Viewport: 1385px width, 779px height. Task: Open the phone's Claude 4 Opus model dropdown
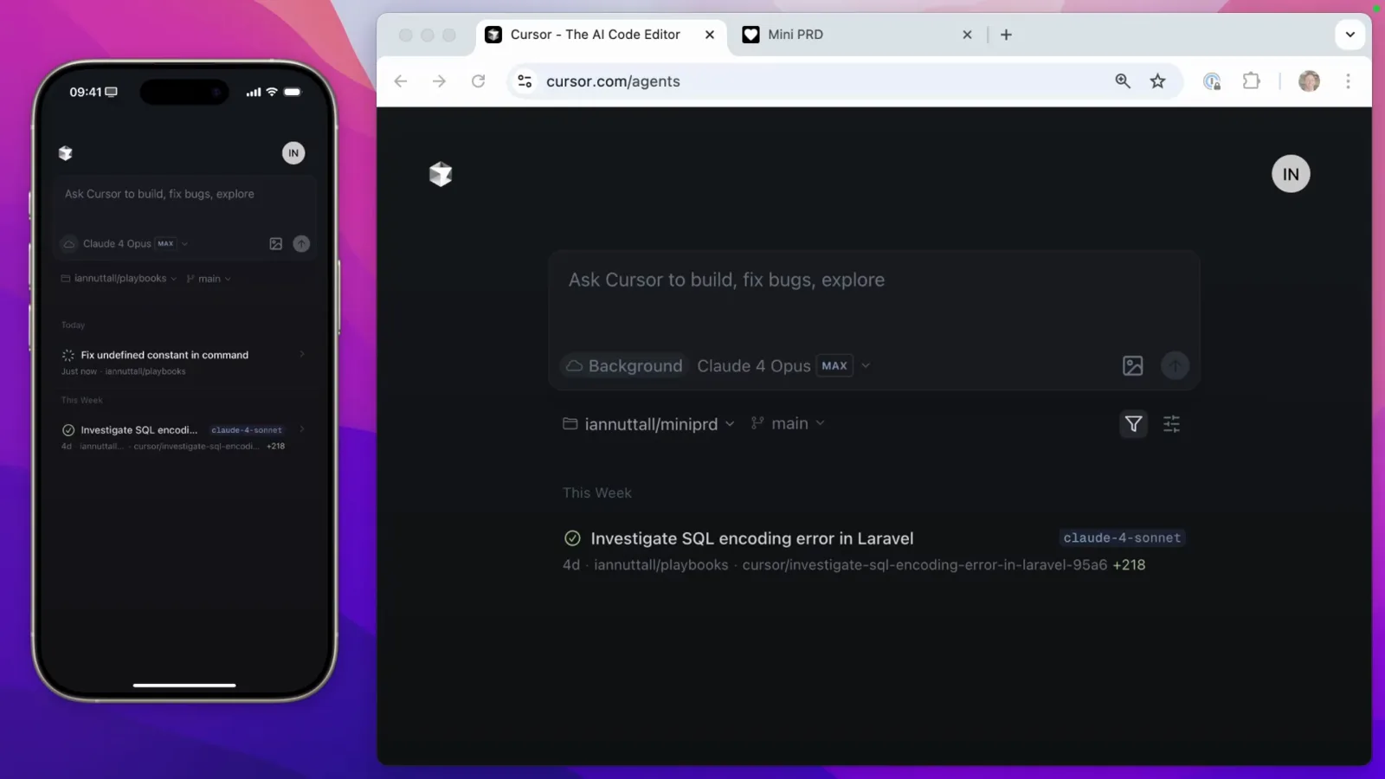135,244
